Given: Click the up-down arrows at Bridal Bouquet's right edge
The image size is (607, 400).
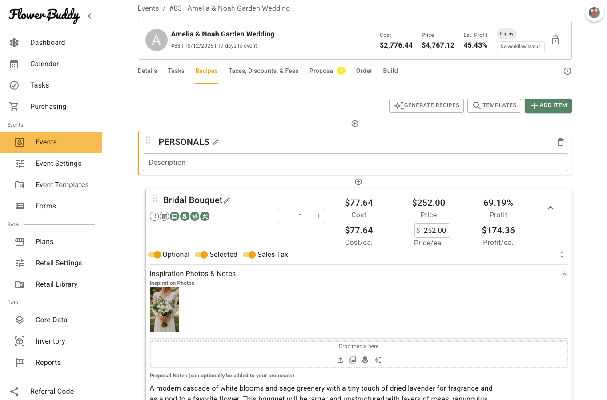Looking at the screenshot, I should click(x=562, y=255).
